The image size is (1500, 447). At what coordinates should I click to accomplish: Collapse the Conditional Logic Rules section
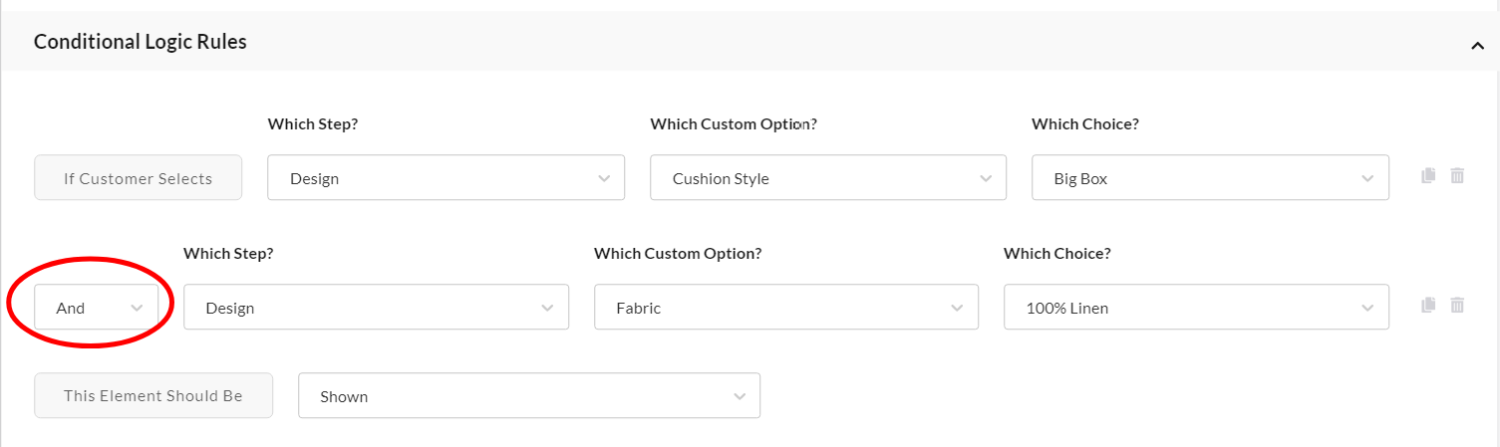1477,45
